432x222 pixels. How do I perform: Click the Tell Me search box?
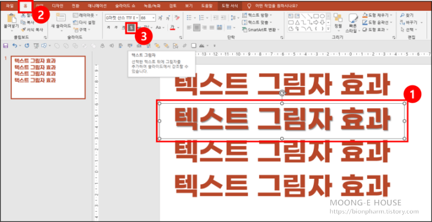[277, 6]
